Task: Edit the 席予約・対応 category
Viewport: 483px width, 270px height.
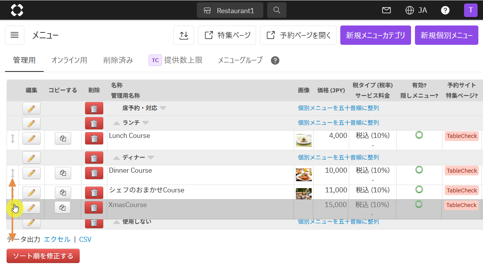Action: point(31,108)
